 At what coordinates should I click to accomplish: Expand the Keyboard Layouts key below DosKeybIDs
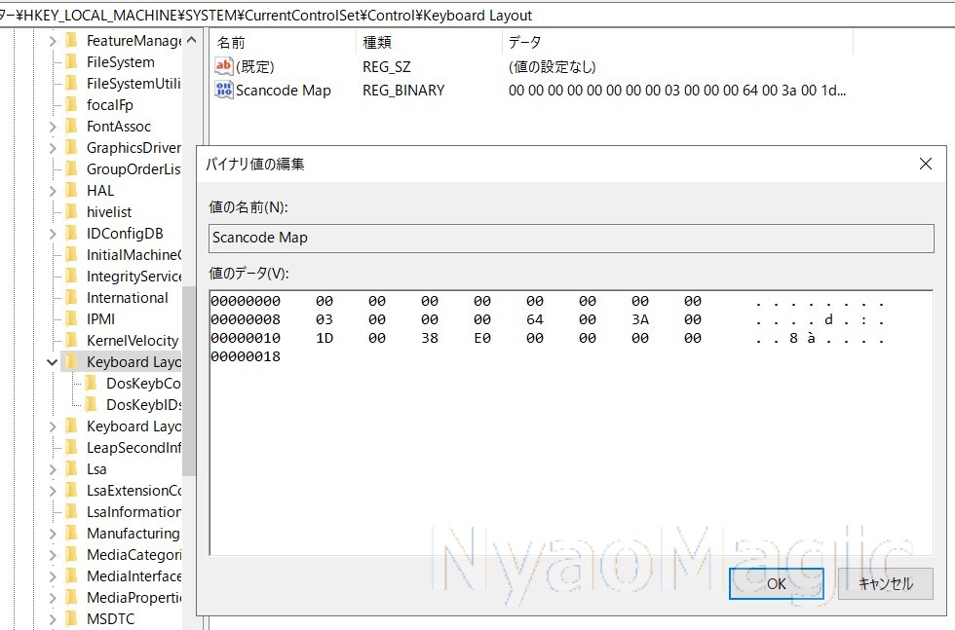click(53, 426)
